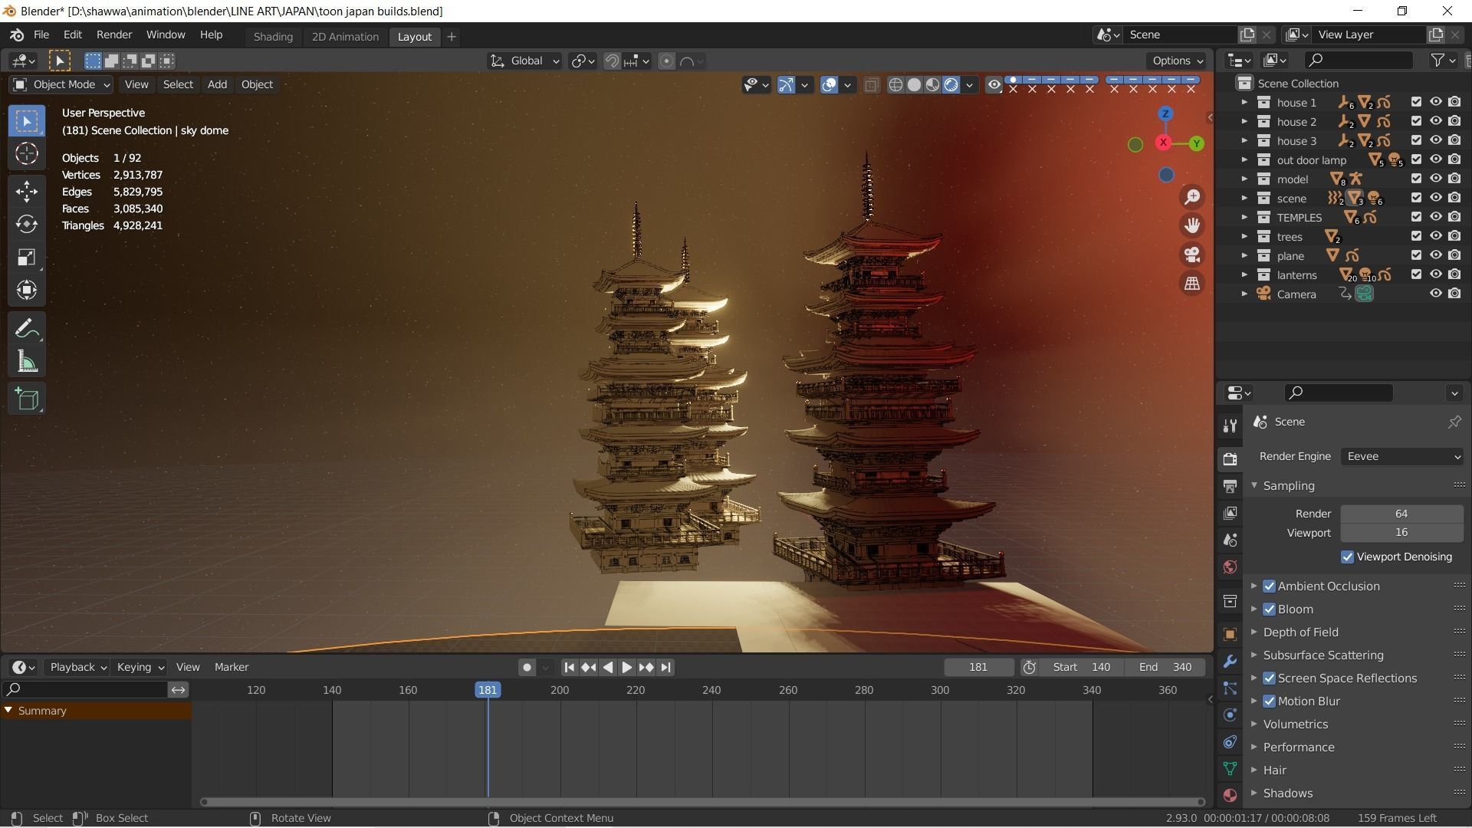
Task: Select the Cursor tool in toolbar
Action: point(27,154)
